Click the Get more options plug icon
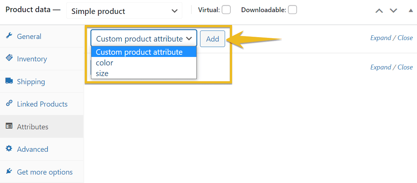Viewport: 417px width, 183px height. pyautogui.click(x=9, y=171)
